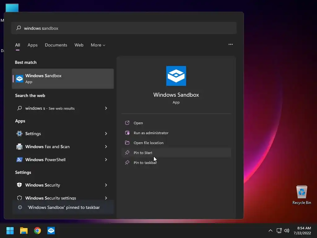Launch File Explorer from taskbar

point(24,231)
